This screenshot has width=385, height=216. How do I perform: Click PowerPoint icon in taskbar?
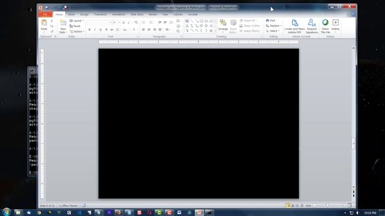(199, 212)
